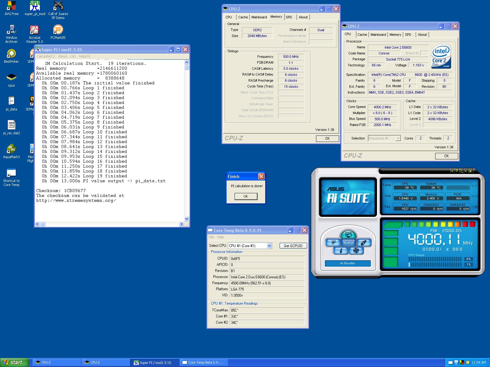The height and width of the screenshot is (367, 490).
Task: Click OK in the CPU-Z processor window
Action: click(x=447, y=156)
